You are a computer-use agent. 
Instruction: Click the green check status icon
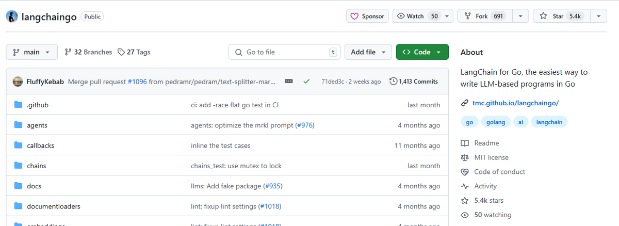tap(306, 82)
